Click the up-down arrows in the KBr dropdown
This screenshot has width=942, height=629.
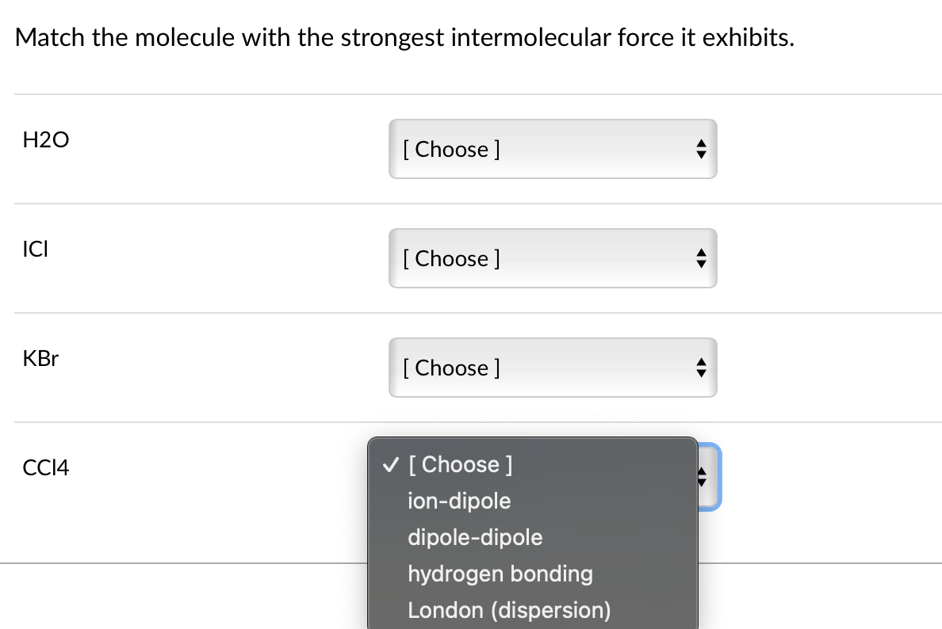[x=700, y=368]
